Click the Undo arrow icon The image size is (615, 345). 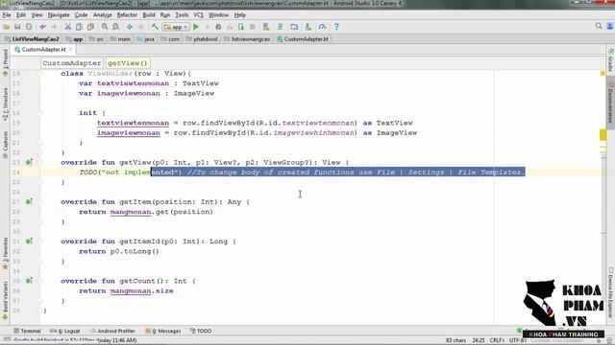[x=42, y=27]
